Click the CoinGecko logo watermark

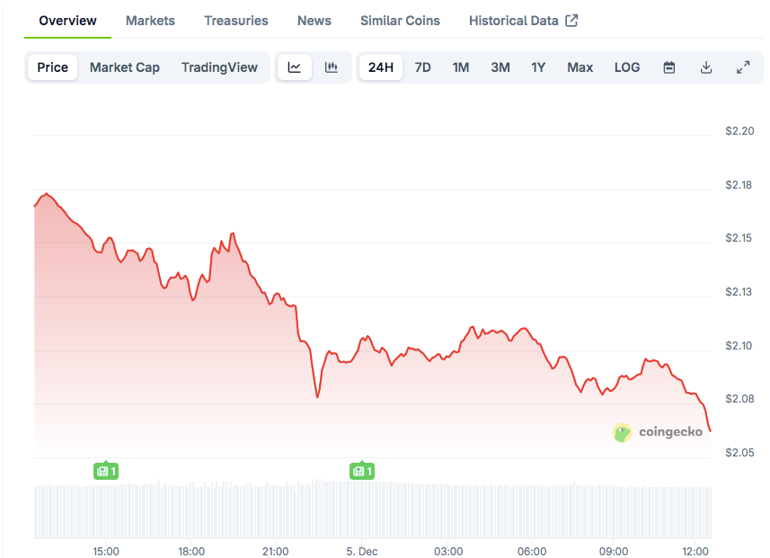(659, 432)
